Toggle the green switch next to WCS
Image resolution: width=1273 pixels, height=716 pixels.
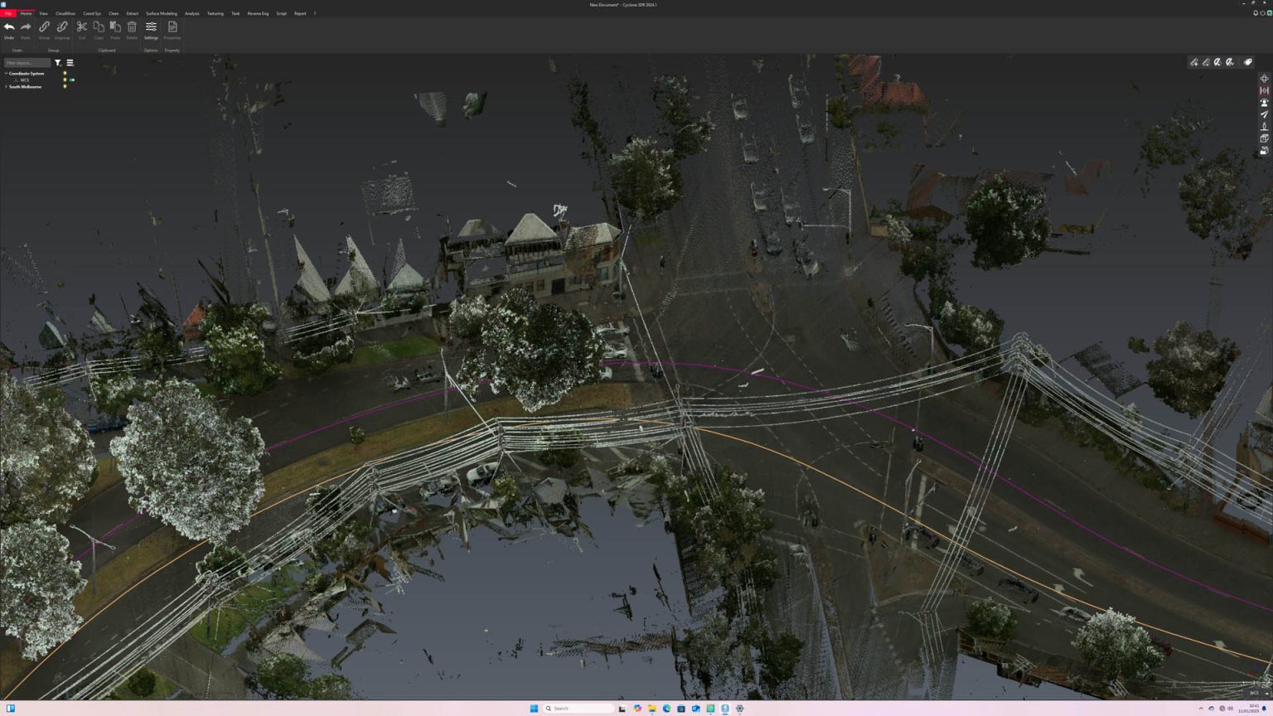[71, 80]
